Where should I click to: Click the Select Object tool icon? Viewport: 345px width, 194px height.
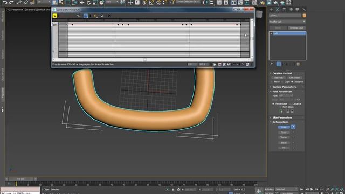coord(54,3)
